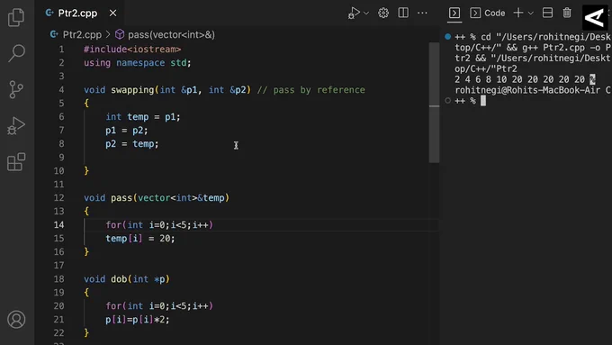The width and height of the screenshot is (612, 345).
Task: Split the terminal panel
Action: pyautogui.click(x=547, y=13)
